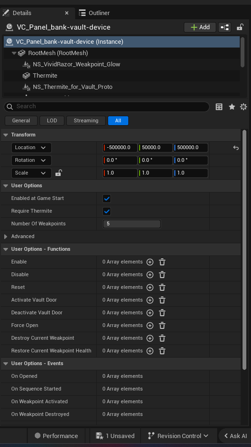This screenshot has height=447, width=251.
Task: Reset Location to default arrow icon
Action: tap(236, 148)
